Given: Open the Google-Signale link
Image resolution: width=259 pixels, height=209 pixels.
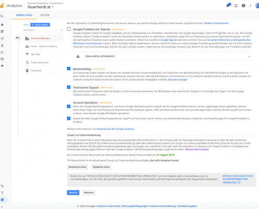Looking at the screenshot, I should coord(168,40).
